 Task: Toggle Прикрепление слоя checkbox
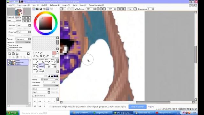(x=8, y=48)
